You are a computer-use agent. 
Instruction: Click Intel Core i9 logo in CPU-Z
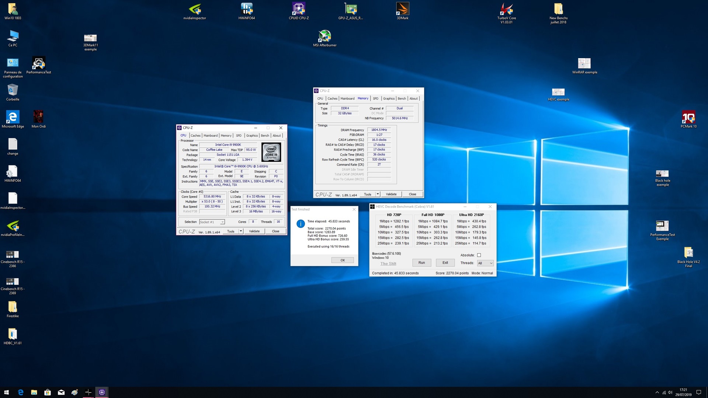click(271, 152)
